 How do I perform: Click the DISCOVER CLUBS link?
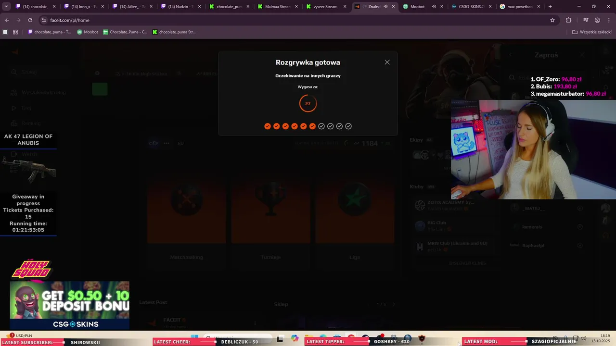point(467,263)
